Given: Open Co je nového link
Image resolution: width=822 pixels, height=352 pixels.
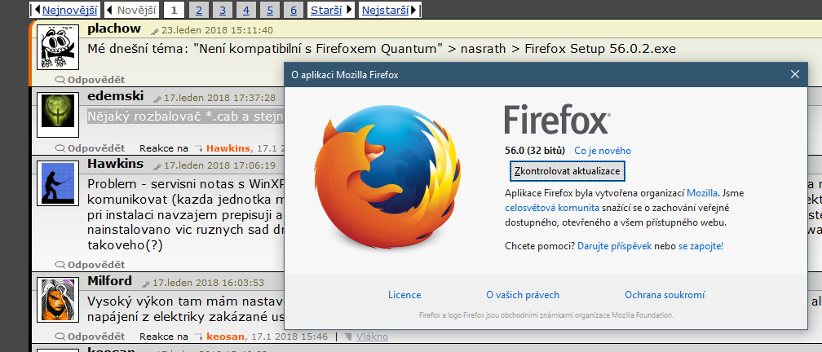Looking at the screenshot, I should click(x=603, y=151).
